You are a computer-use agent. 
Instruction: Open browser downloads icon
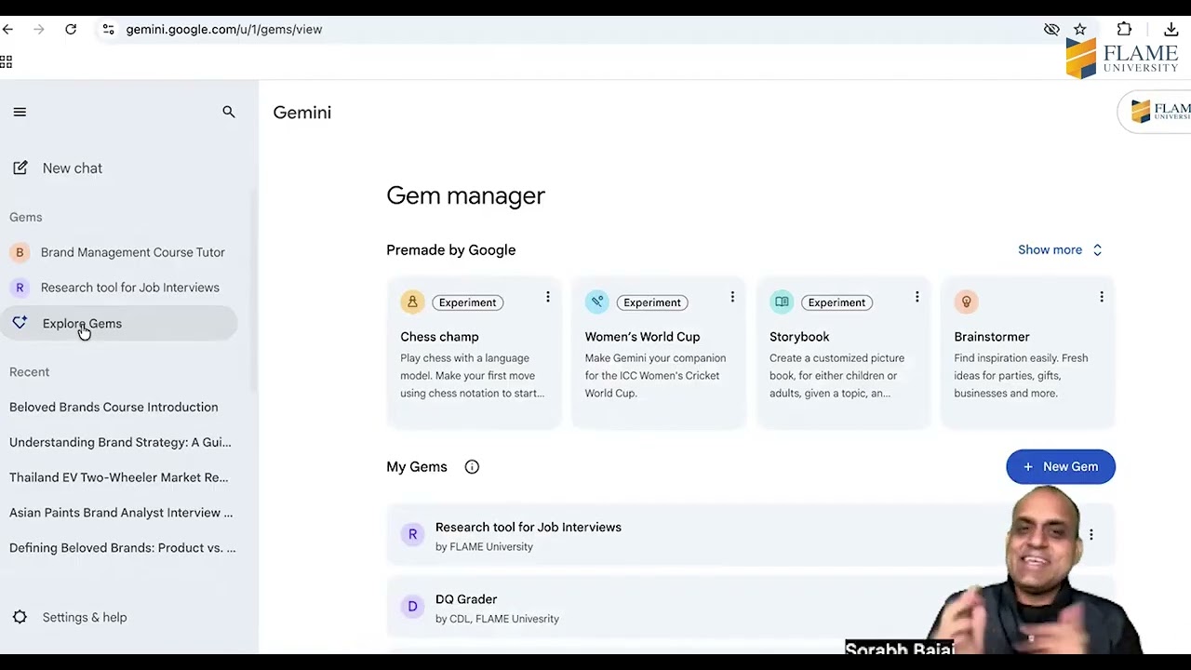[1171, 30]
